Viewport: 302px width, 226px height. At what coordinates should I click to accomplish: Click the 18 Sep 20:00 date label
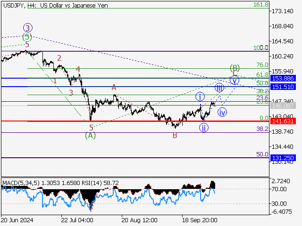pos(200,220)
